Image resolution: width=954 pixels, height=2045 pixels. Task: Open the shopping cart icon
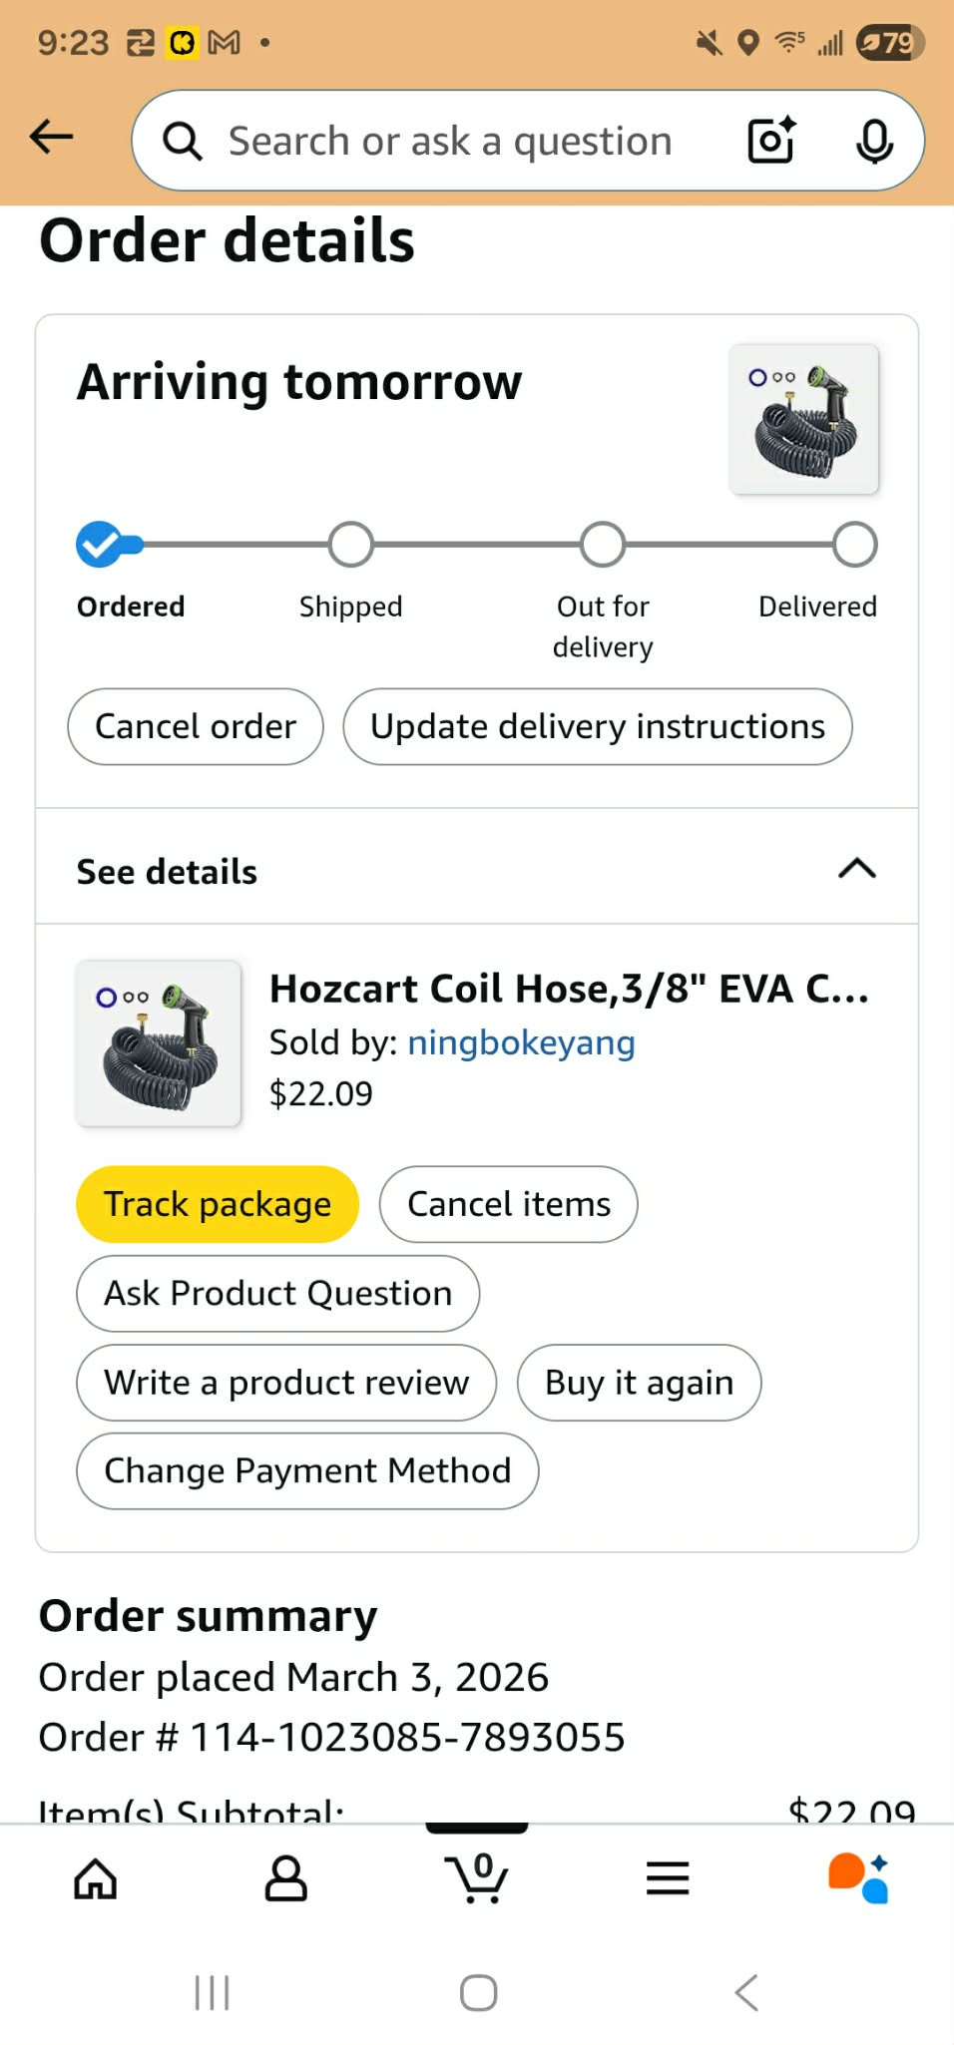(x=477, y=1877)
